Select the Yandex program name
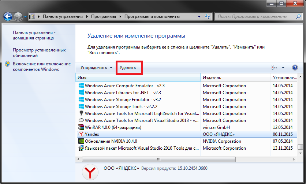Screen dimensions: 306x184 coord(92,134)
